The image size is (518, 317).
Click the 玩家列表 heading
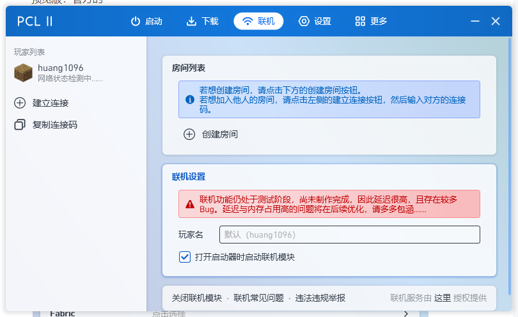click(29, 52)
